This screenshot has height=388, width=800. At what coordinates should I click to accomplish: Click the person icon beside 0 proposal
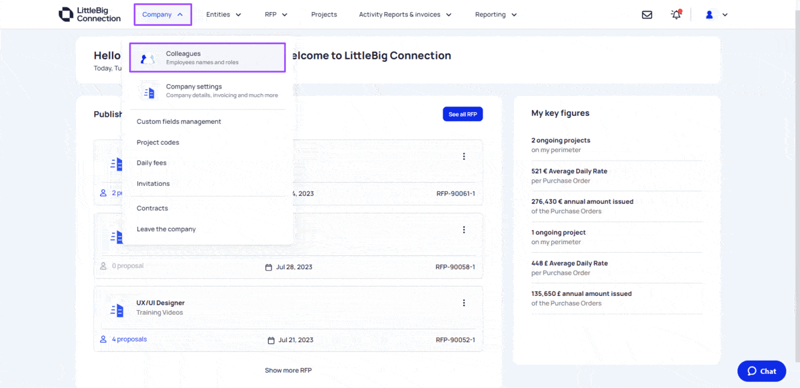point(103,266)
